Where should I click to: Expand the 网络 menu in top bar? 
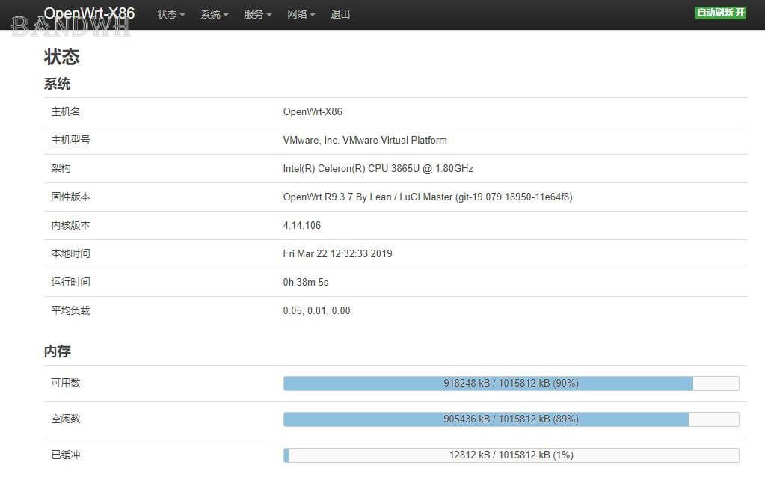coord(301,14)
